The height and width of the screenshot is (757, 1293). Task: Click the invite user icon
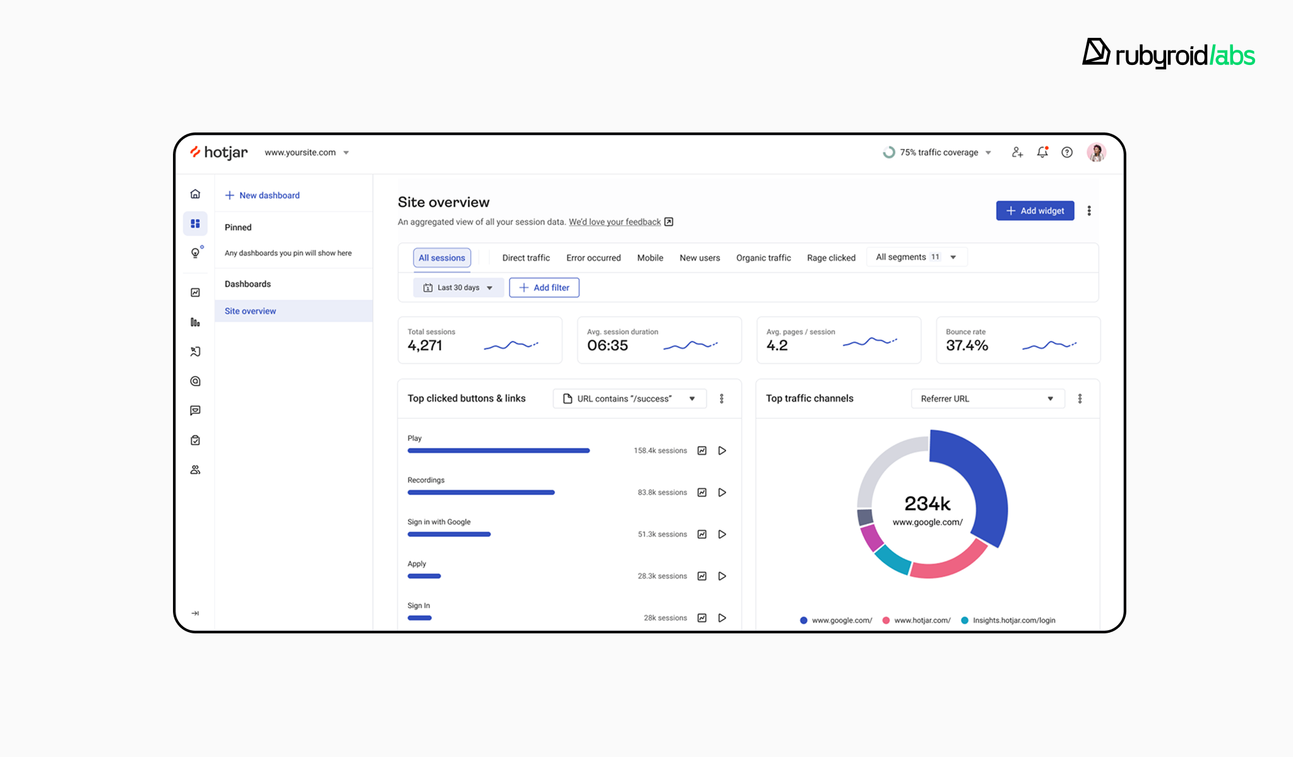point(1017,152)
